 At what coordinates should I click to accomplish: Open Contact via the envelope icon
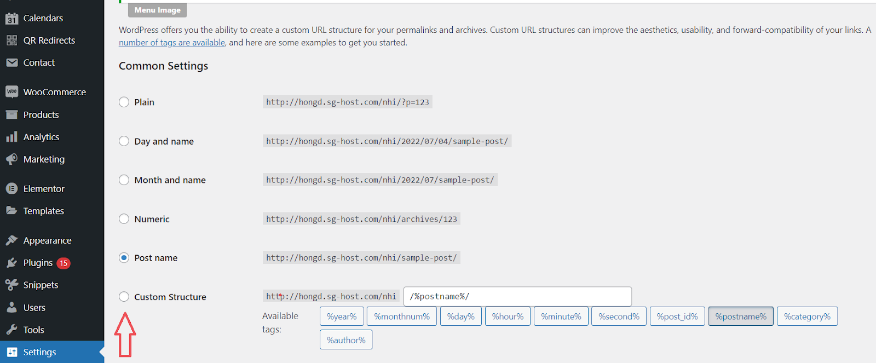tap(11, 62)
